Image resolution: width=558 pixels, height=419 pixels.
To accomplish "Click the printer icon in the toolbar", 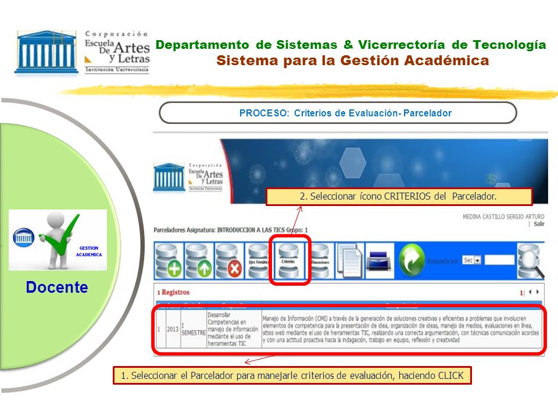I will [380, 261].
